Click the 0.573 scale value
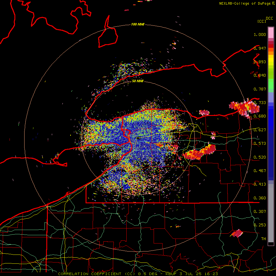The image size is (276, 276). (x=260, y=144)
